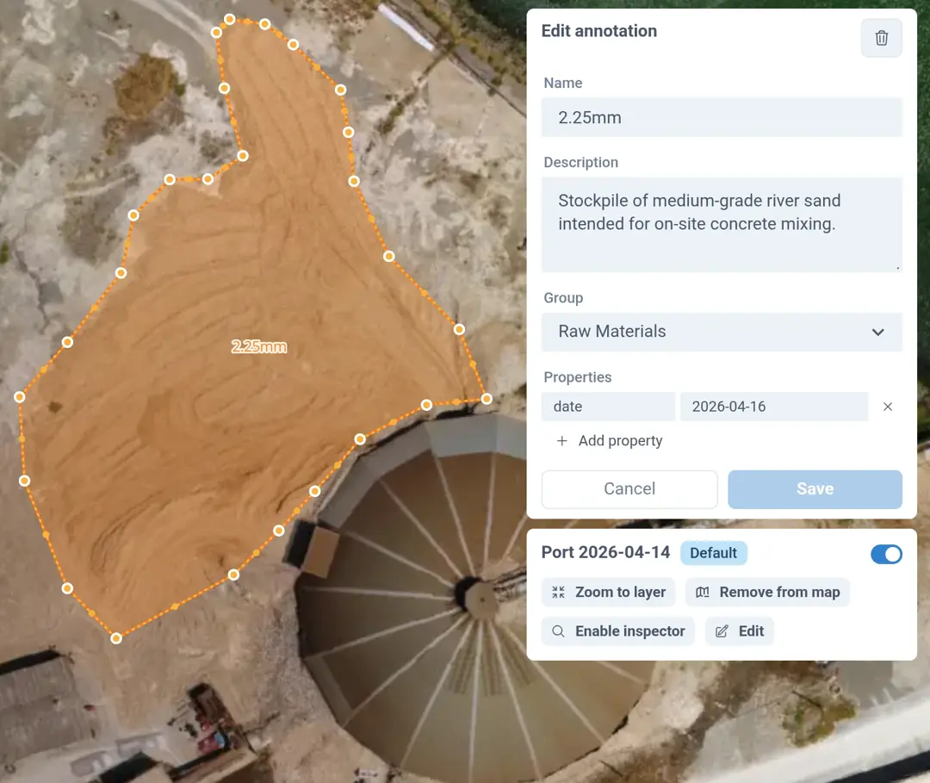Screen dimensions: 930x783
Task: Click the trash icon to delete annotation
Action: click(881, 38)
